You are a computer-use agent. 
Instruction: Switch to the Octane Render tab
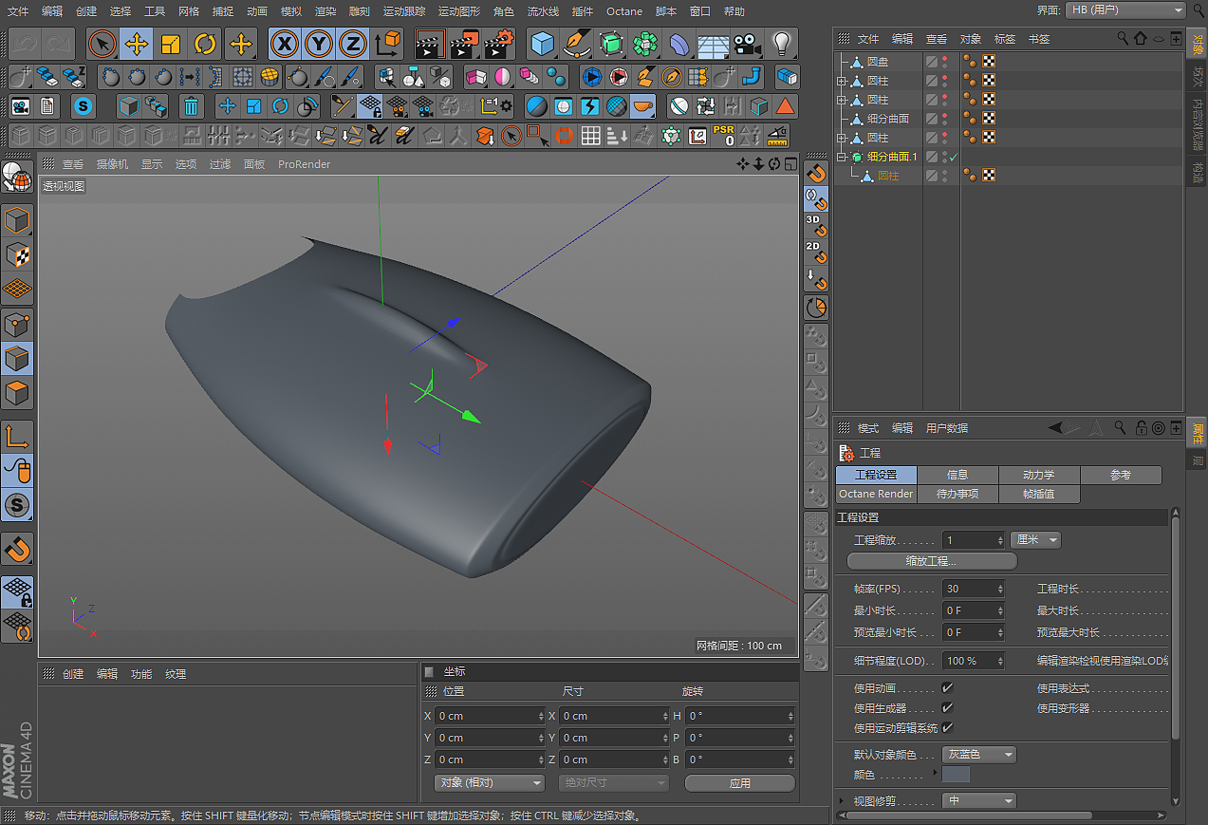(x=876, y=494)
